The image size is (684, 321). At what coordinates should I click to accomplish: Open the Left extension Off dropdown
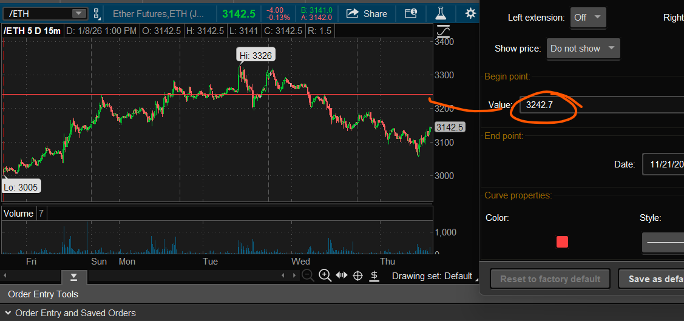click(x=587, y=18)
